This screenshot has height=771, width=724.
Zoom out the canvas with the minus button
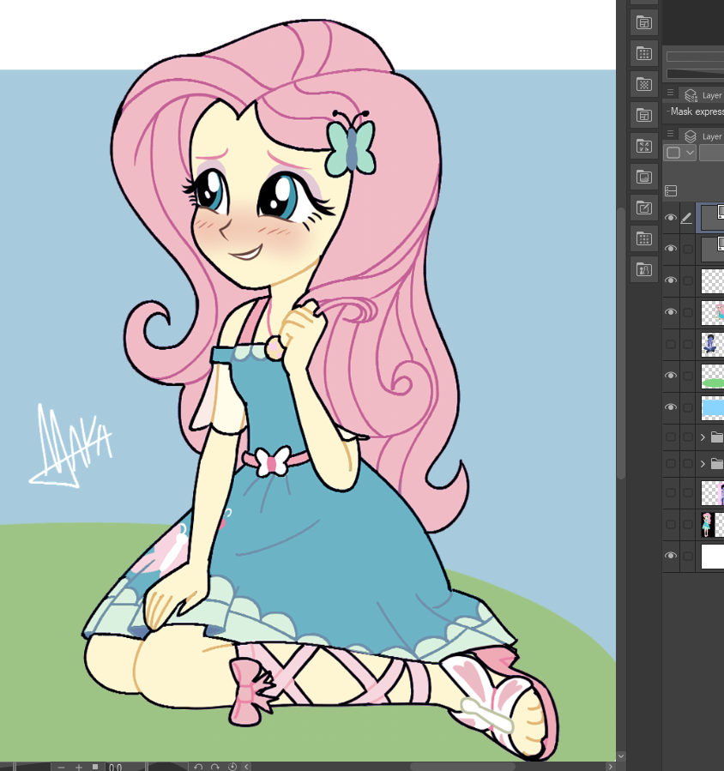point(61,767)
